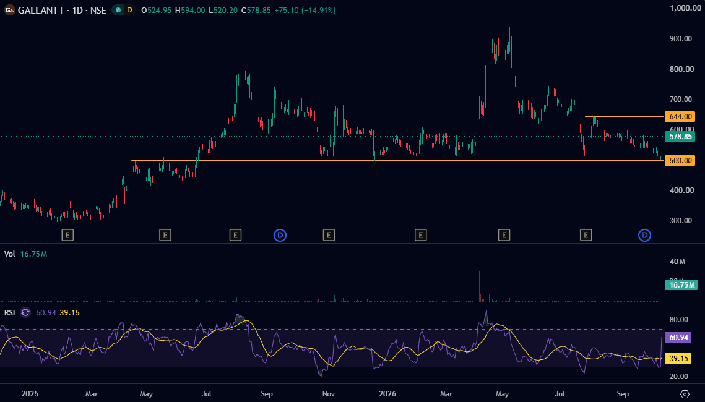Click the RSI indicator label
The height and width of the screenshot is (402, 705).
[x=10, y=312]
